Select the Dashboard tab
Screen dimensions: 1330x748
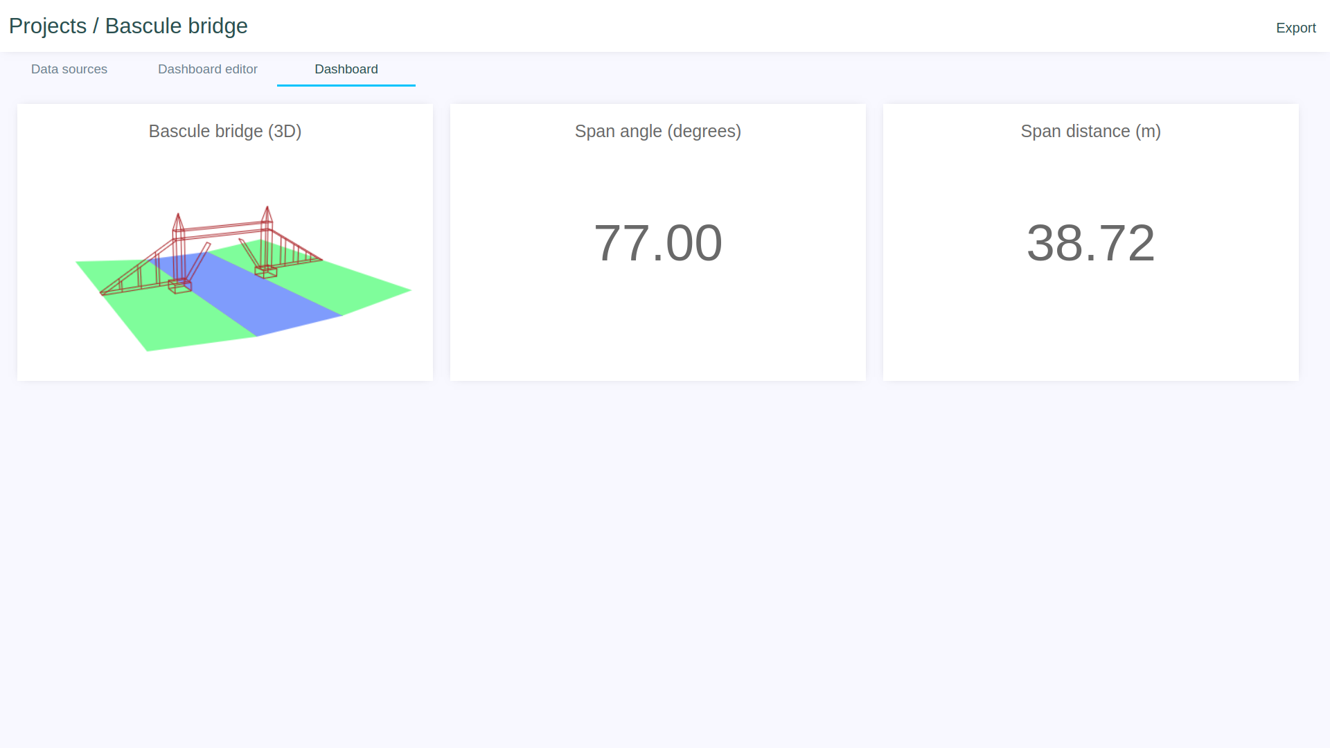tap(346, 69)
